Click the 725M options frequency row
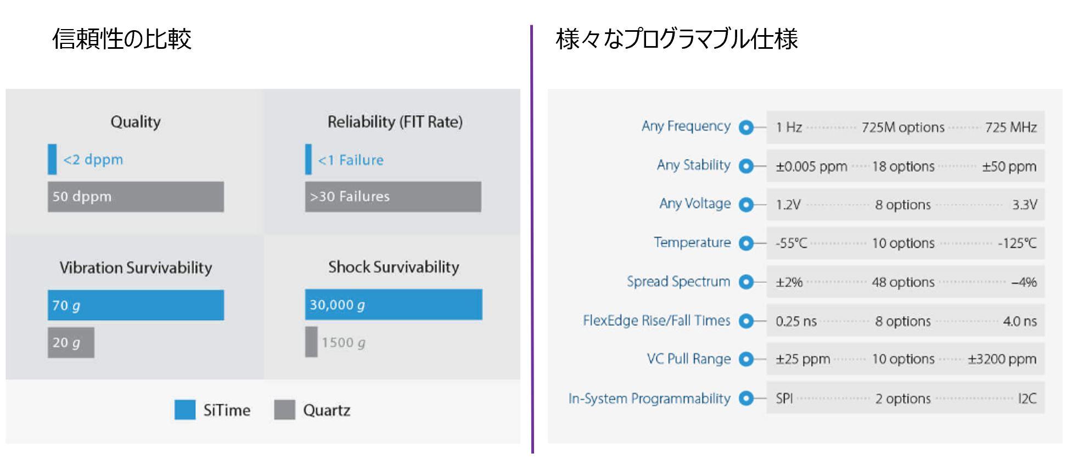This screenshot has height=470, width=1078. click(x=906, y=127)
